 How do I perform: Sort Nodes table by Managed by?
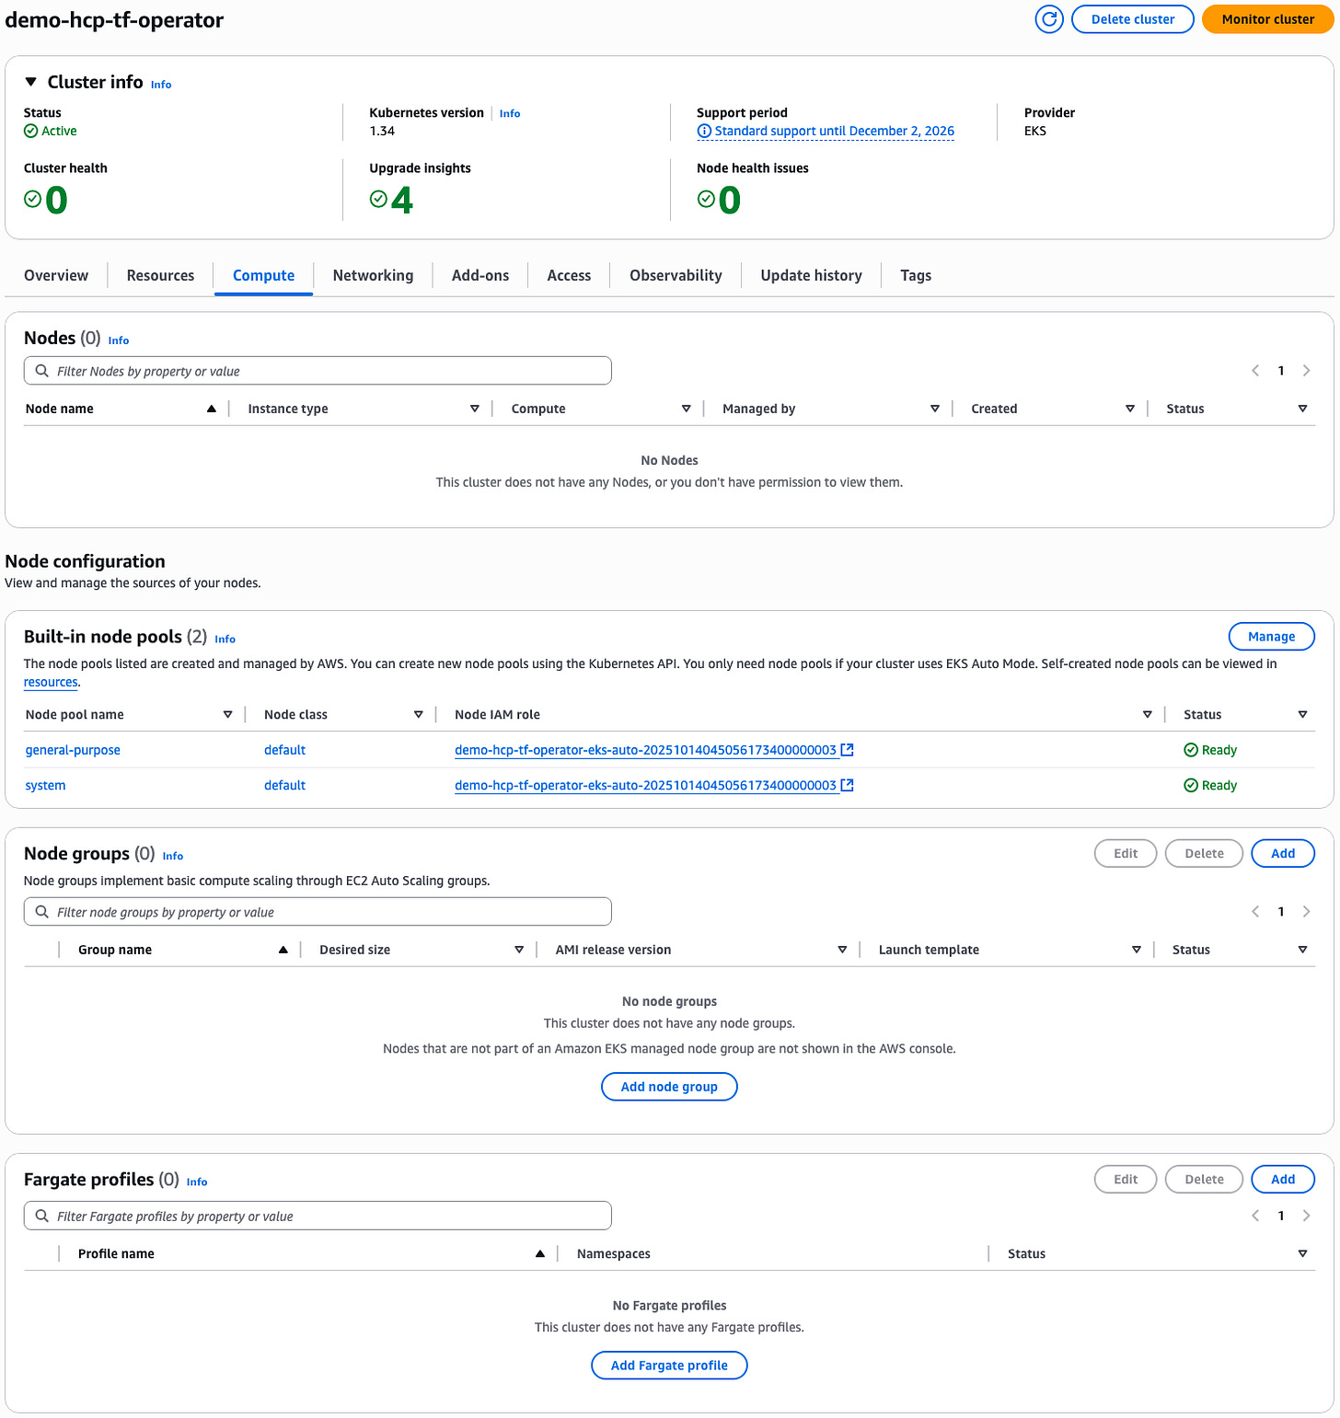935,409
